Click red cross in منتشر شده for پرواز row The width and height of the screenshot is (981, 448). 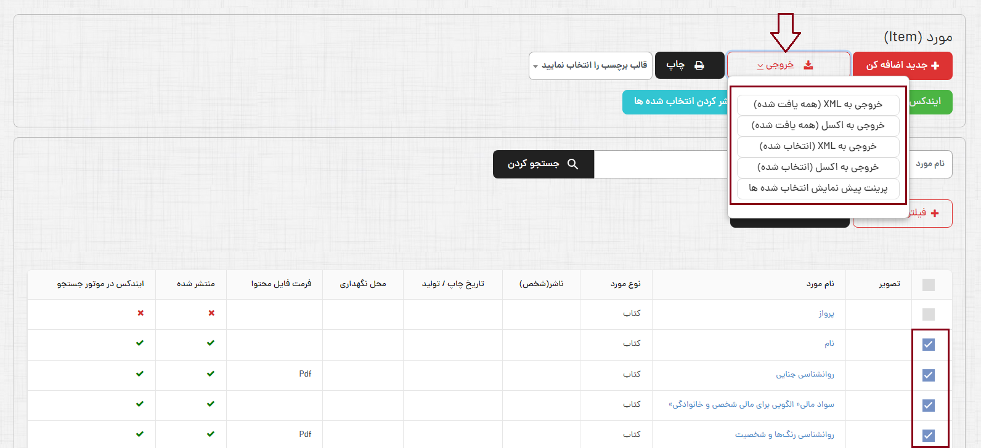pyautogui.click(x=211, y=313)
